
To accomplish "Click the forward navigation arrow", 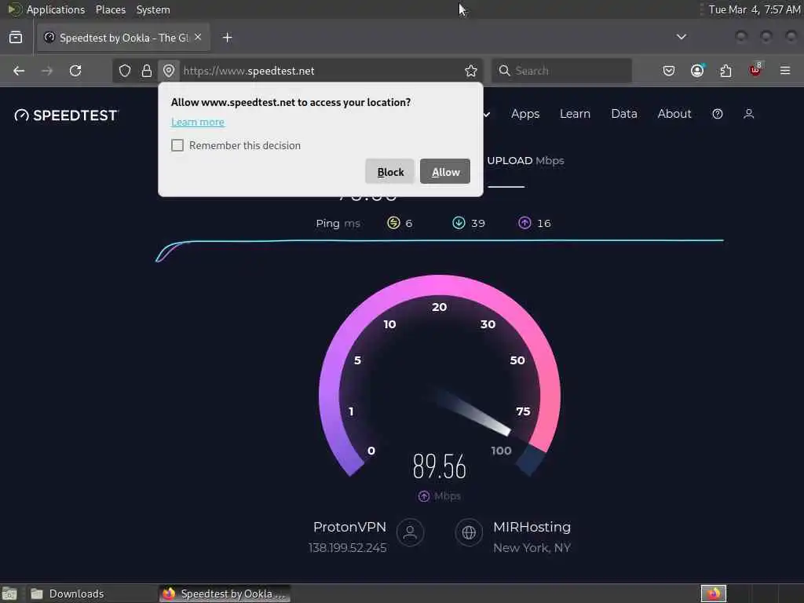I will tap(47, 71).
